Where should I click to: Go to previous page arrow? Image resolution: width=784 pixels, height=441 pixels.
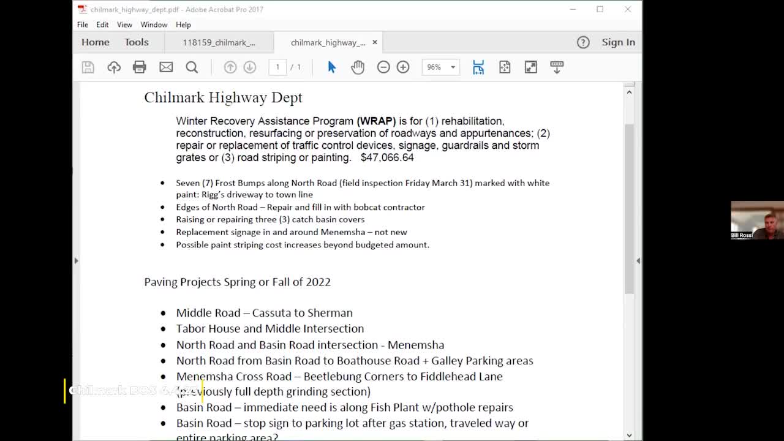[x=230, y=67]
